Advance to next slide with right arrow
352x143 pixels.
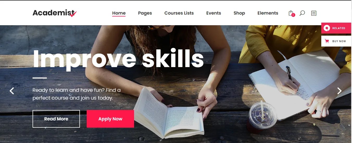click(339, 91)
